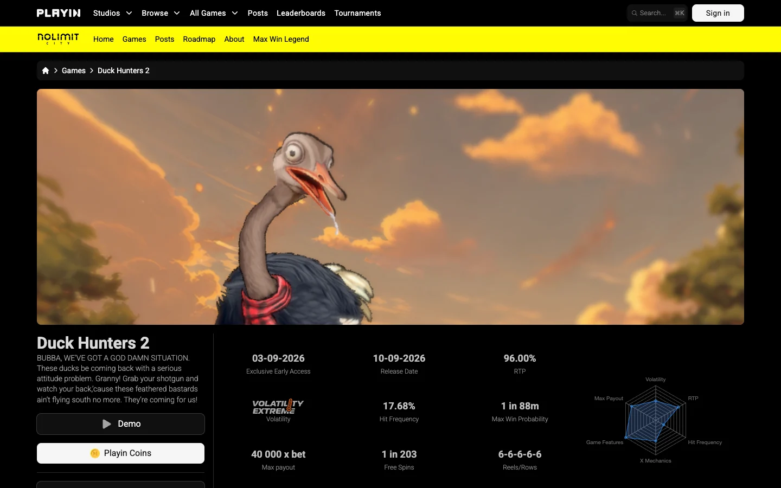Click the PLAYIN logo

coord(59,13)
